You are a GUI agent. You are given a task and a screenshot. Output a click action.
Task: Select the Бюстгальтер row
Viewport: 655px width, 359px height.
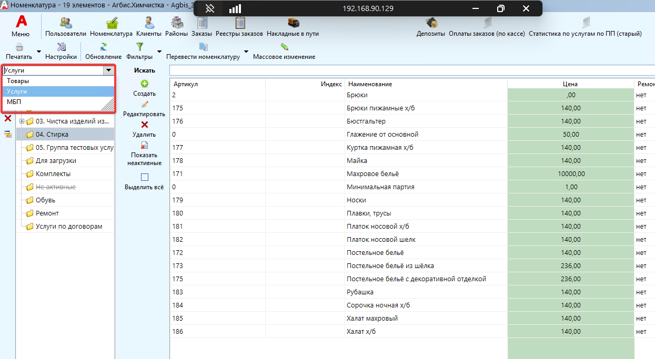412,121
